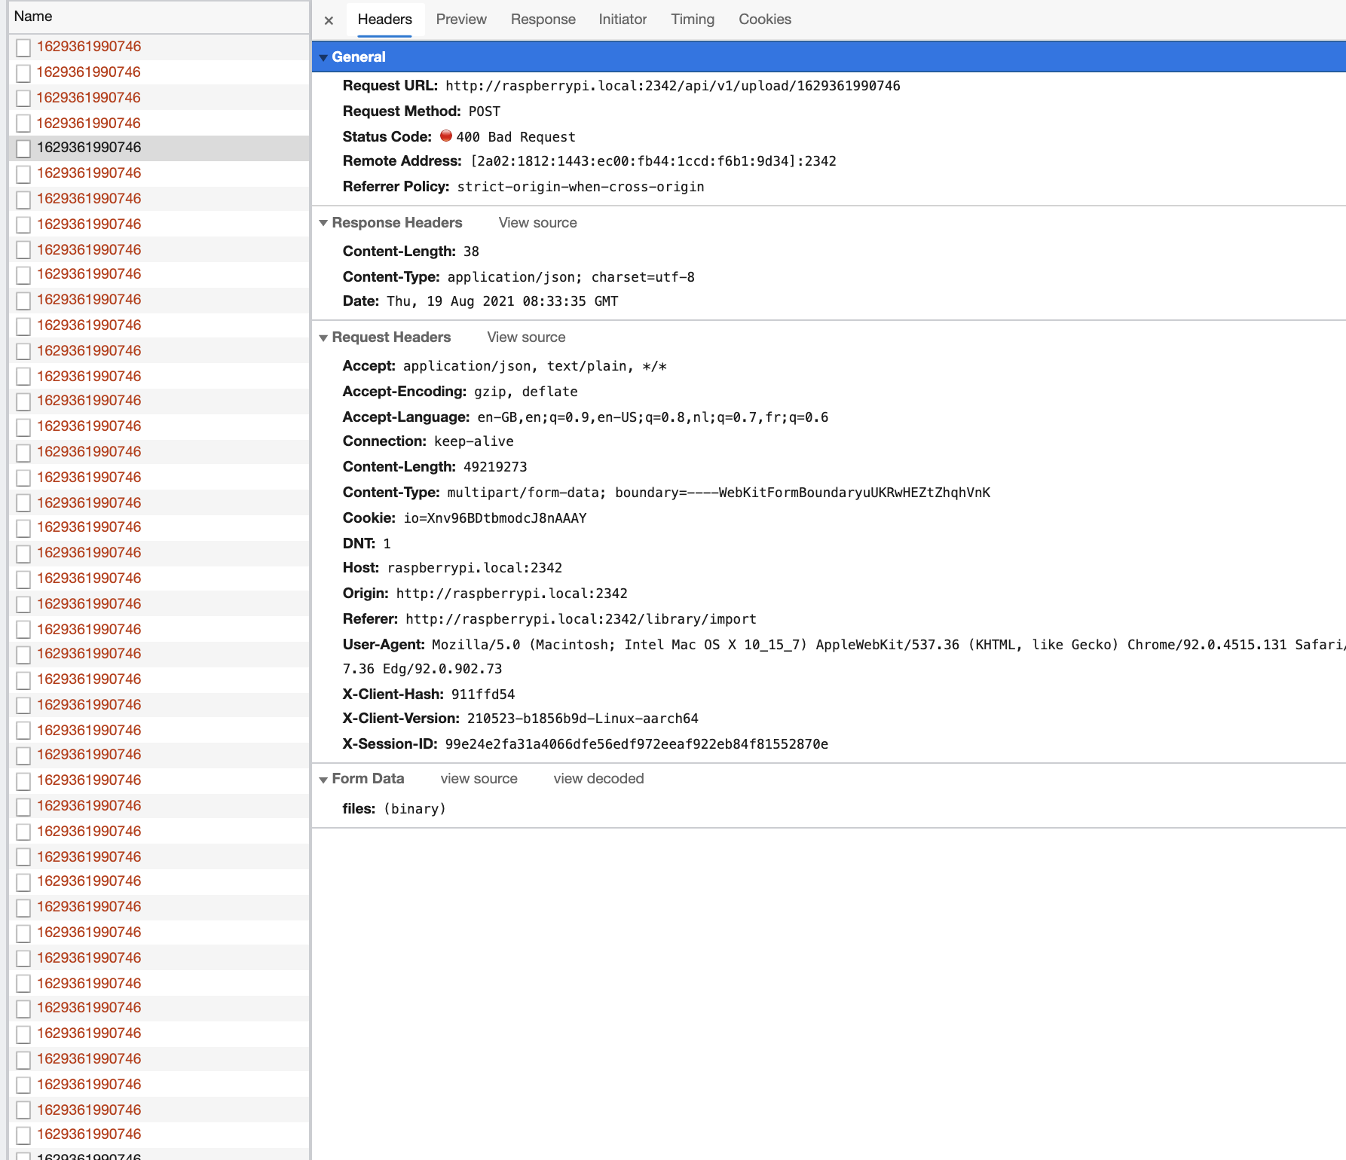
Task: Open the Initiator tab
Action: click(x=623, y=20)
